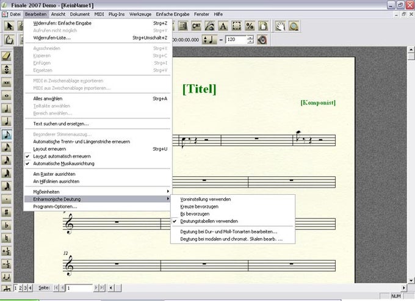The image size is (415, 301).
Task: Select the 32nd note duration
Action: [x=6, y=161]
